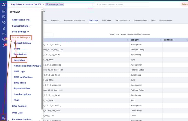Image resolution: width=188 pixels, height=121 pixels.
Task: Click the Referral button at top right
Action: pyautogui.click(x=184, y=4)
